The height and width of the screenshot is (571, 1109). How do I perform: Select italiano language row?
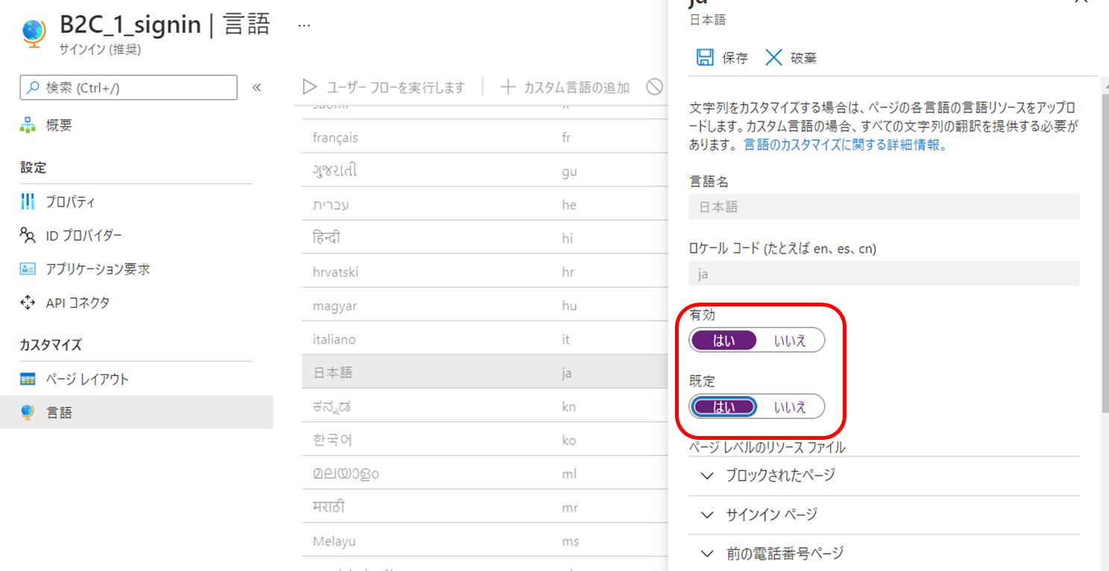(x=485, y=339)
